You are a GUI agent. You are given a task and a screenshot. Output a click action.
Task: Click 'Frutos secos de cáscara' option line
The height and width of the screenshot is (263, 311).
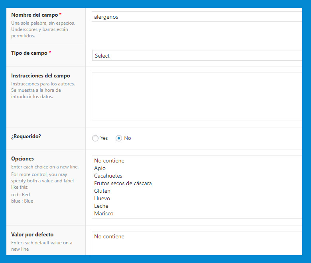pyautogui.click(x=123, y=184)
